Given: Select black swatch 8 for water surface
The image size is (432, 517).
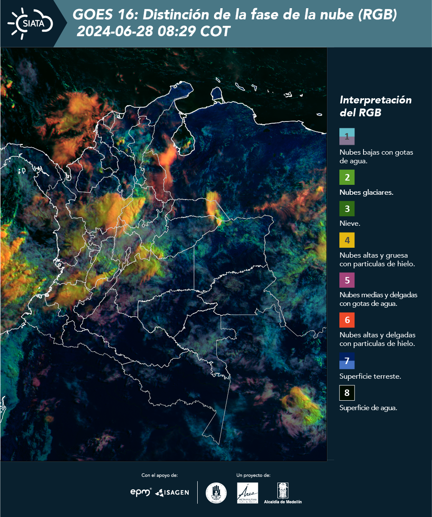Looking at the screenshot, I should [347, 393].
